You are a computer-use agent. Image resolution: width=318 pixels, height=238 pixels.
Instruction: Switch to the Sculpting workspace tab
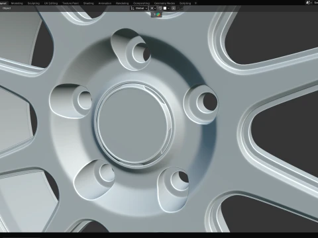(34, 3)
